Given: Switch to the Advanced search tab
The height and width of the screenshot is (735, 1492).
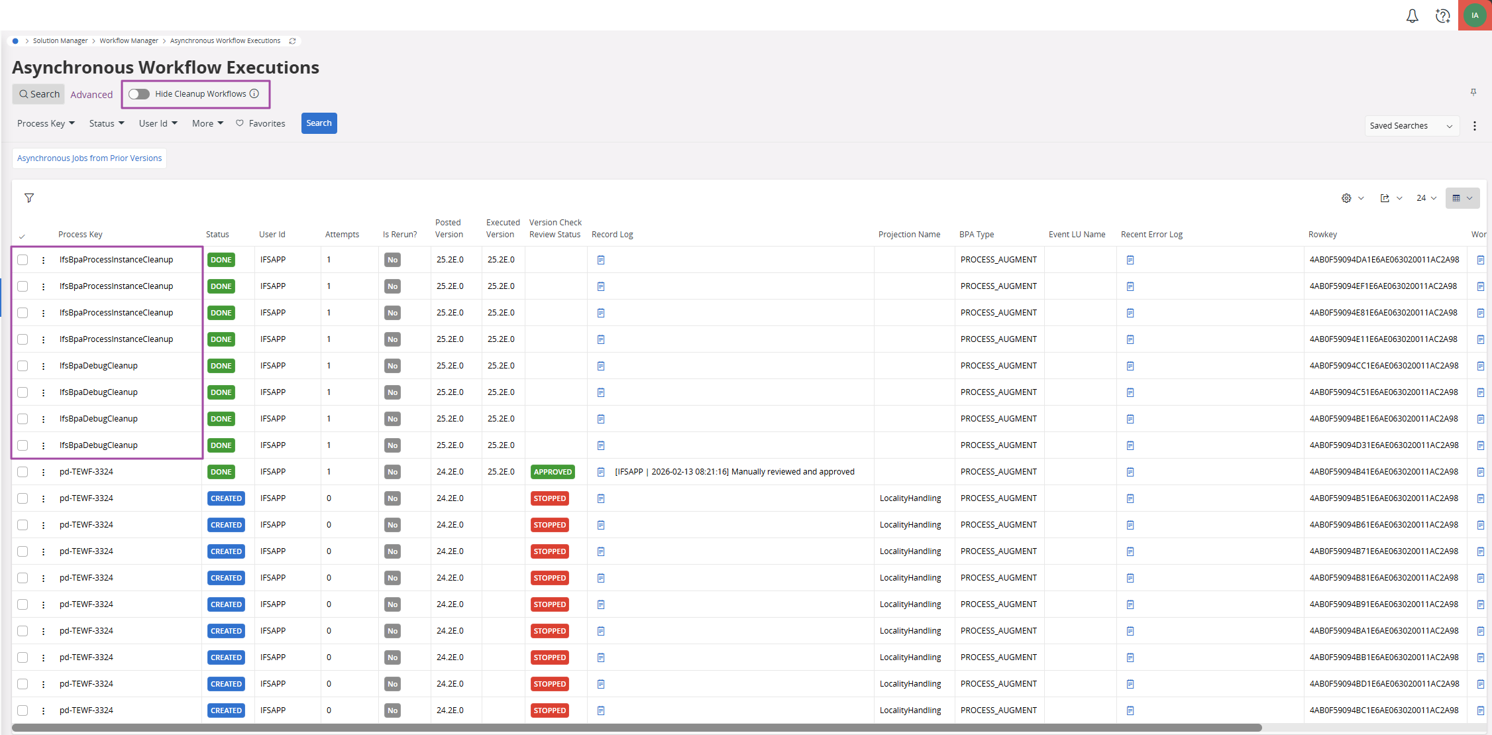Looking at the screenshot, I should pos(91,95).
